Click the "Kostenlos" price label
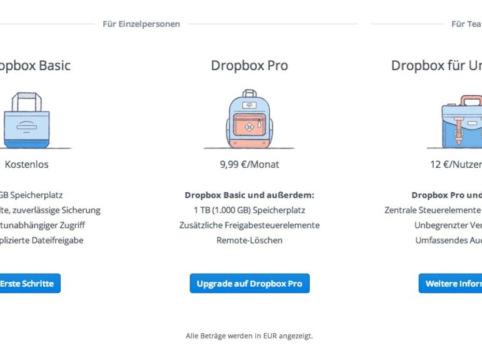482x362 pixels. pyautogui.click(x=26, y=165)
